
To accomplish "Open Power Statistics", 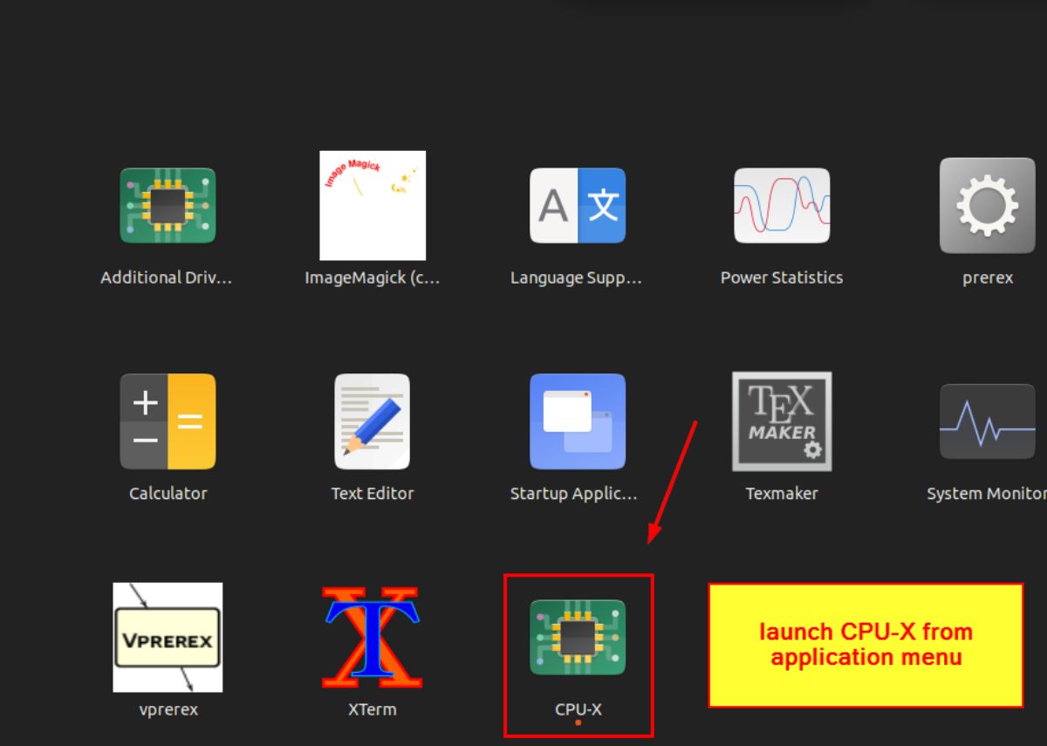I will tap(781, 205).
